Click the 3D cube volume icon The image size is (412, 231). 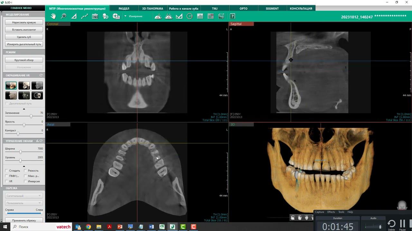coord(221,16)
